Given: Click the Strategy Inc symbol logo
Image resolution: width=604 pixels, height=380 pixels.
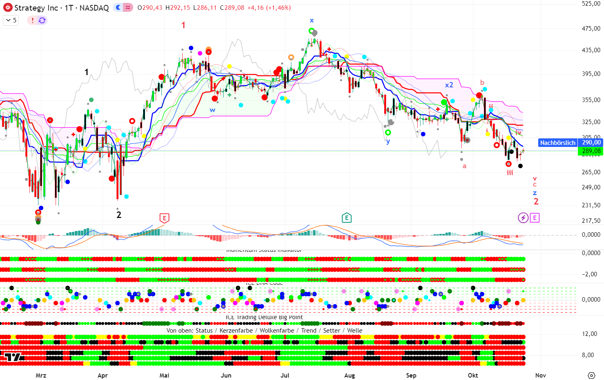Looking at the screenshot, I should click(x=8, y=8).
